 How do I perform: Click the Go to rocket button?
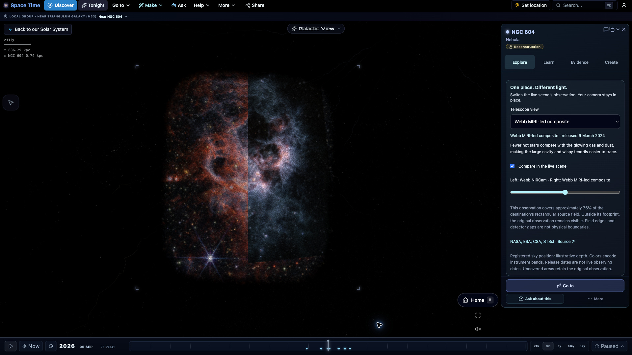565,286
